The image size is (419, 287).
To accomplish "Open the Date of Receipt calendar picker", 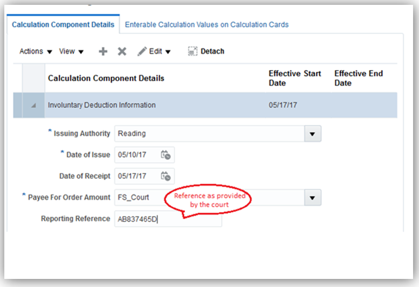I will (166, 176).
